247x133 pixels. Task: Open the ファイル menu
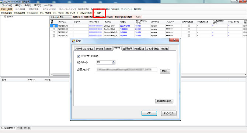pos(7,6)
